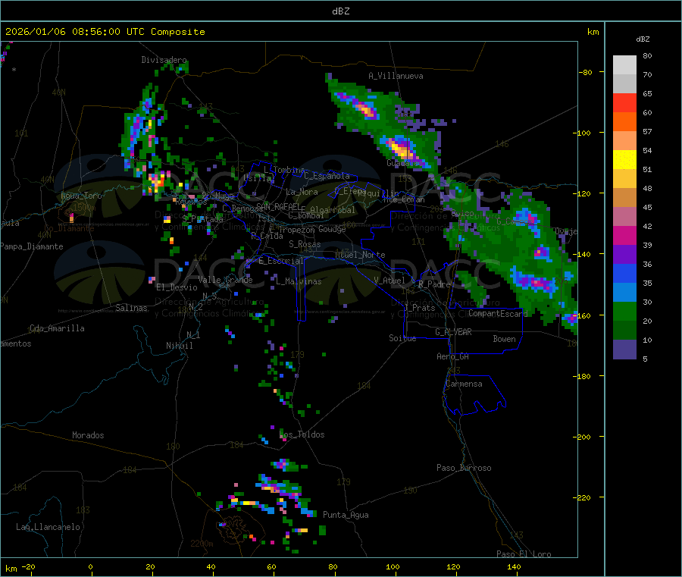Click the 60 tick on the bottom km axis

click(x=271, y=566)
